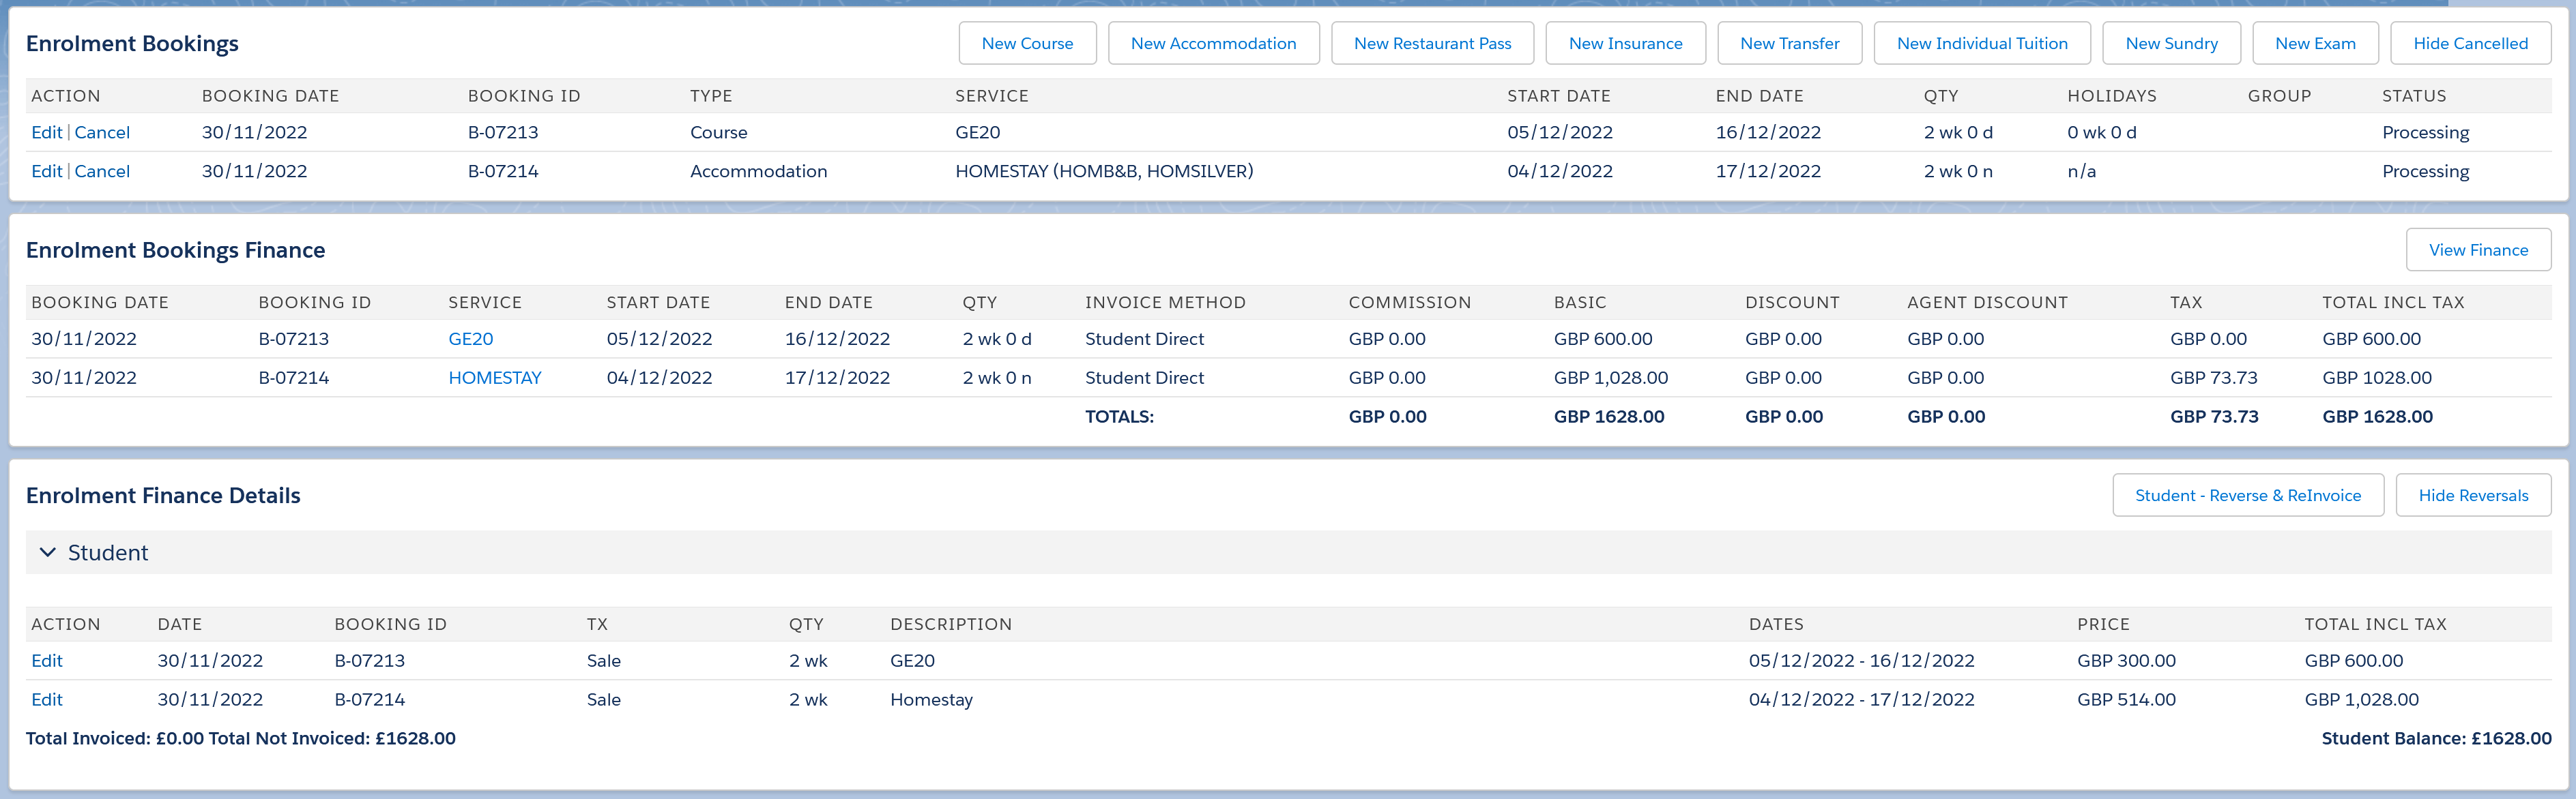This screenshot has width=2576, height=799.
Task: Open the HOMESTAY service link
Action: pos(494,378)
